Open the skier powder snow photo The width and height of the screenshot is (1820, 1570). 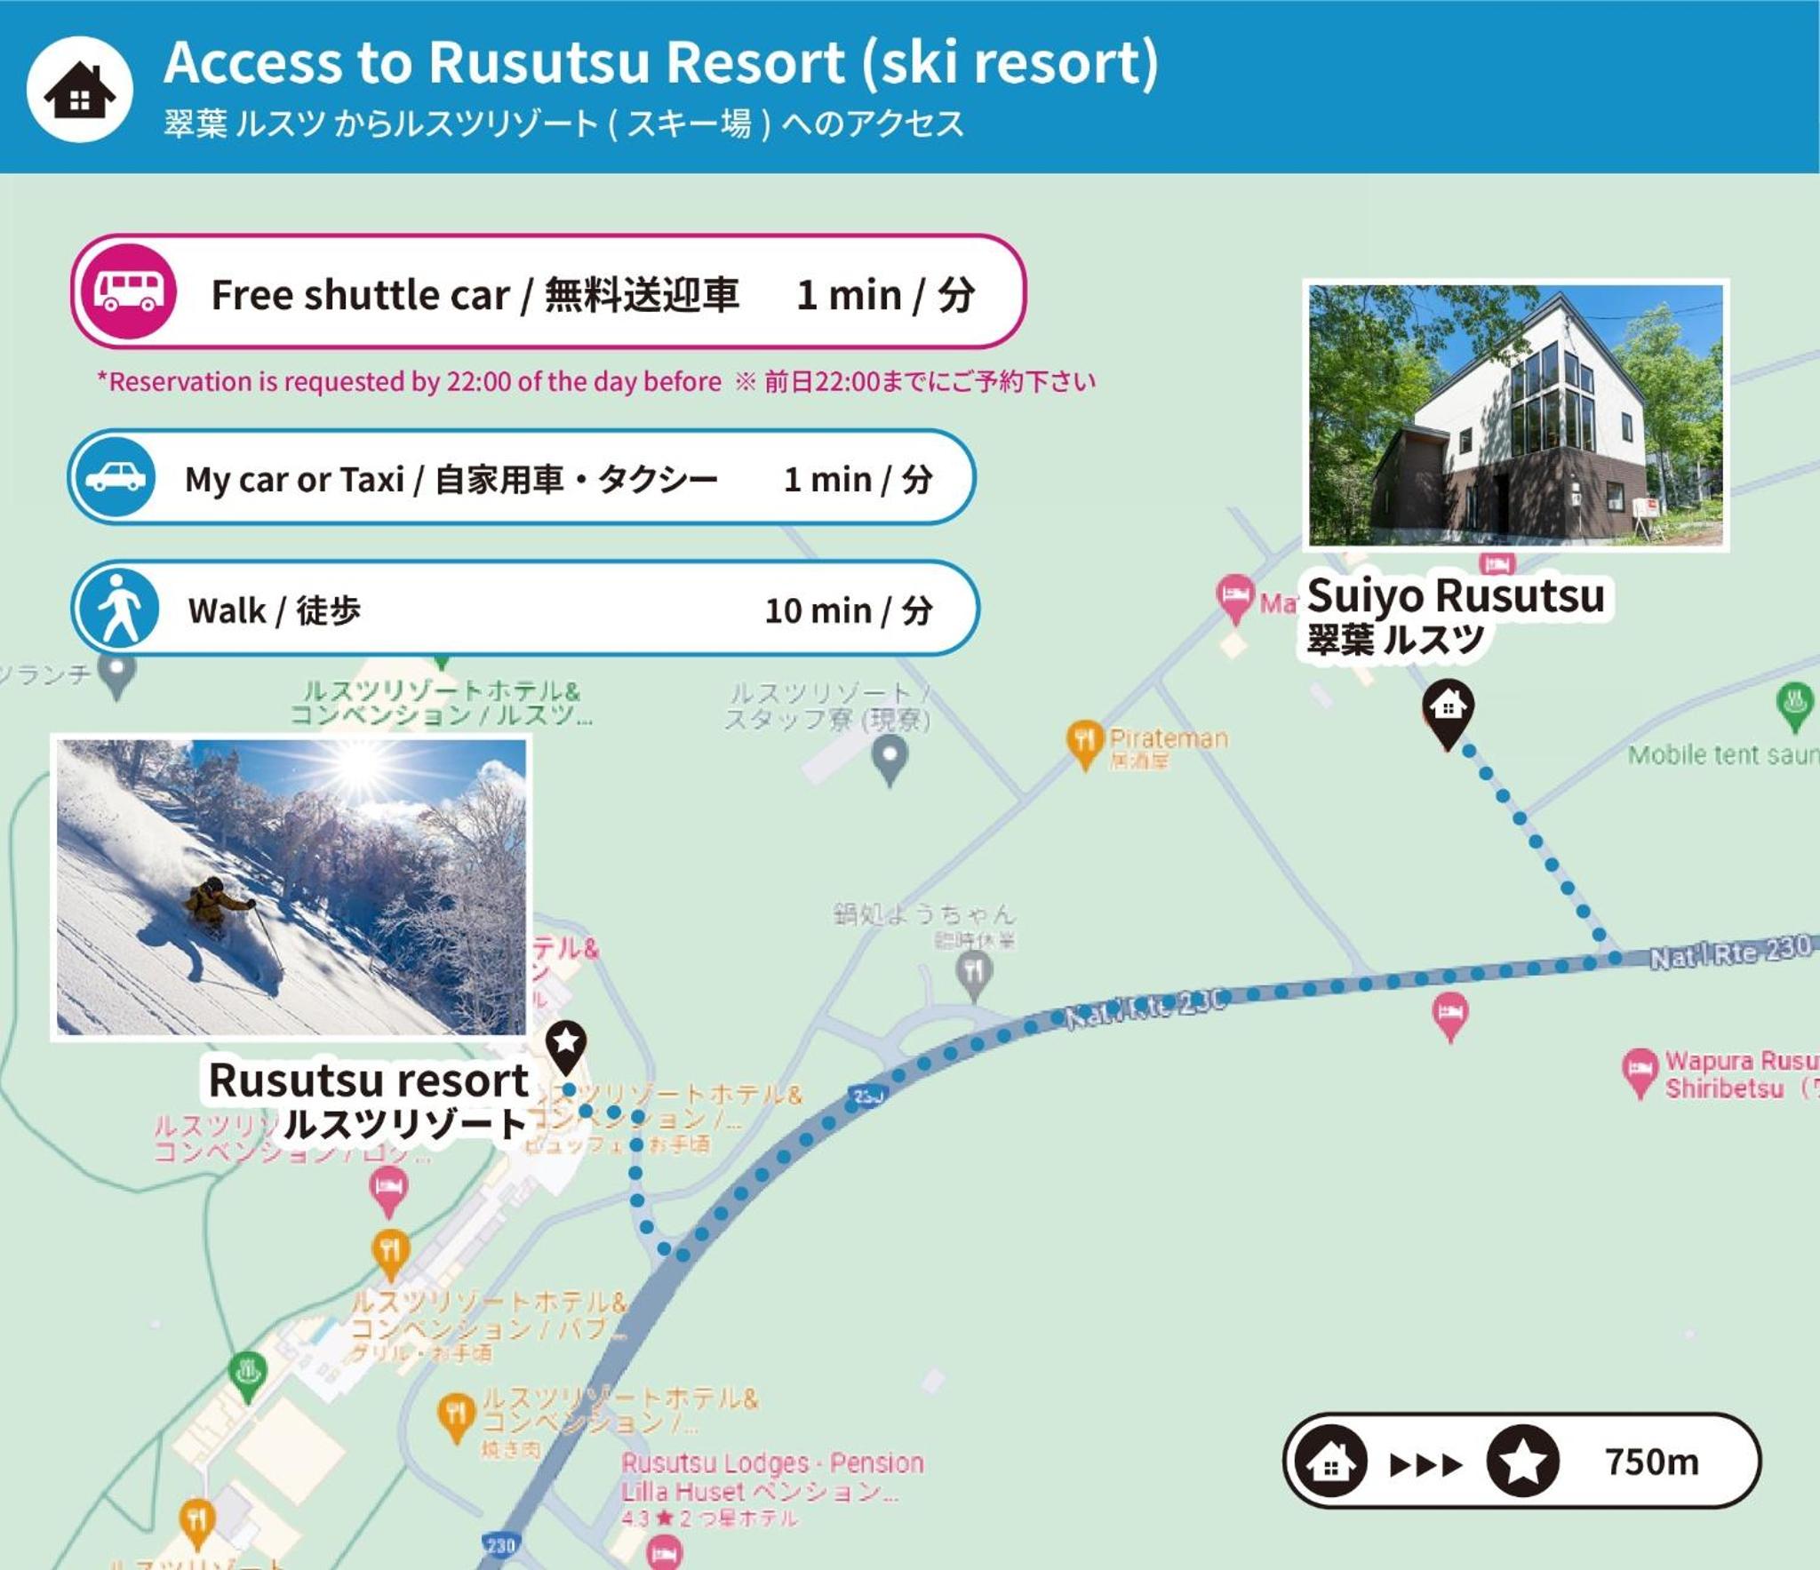(x=291, y=887)
